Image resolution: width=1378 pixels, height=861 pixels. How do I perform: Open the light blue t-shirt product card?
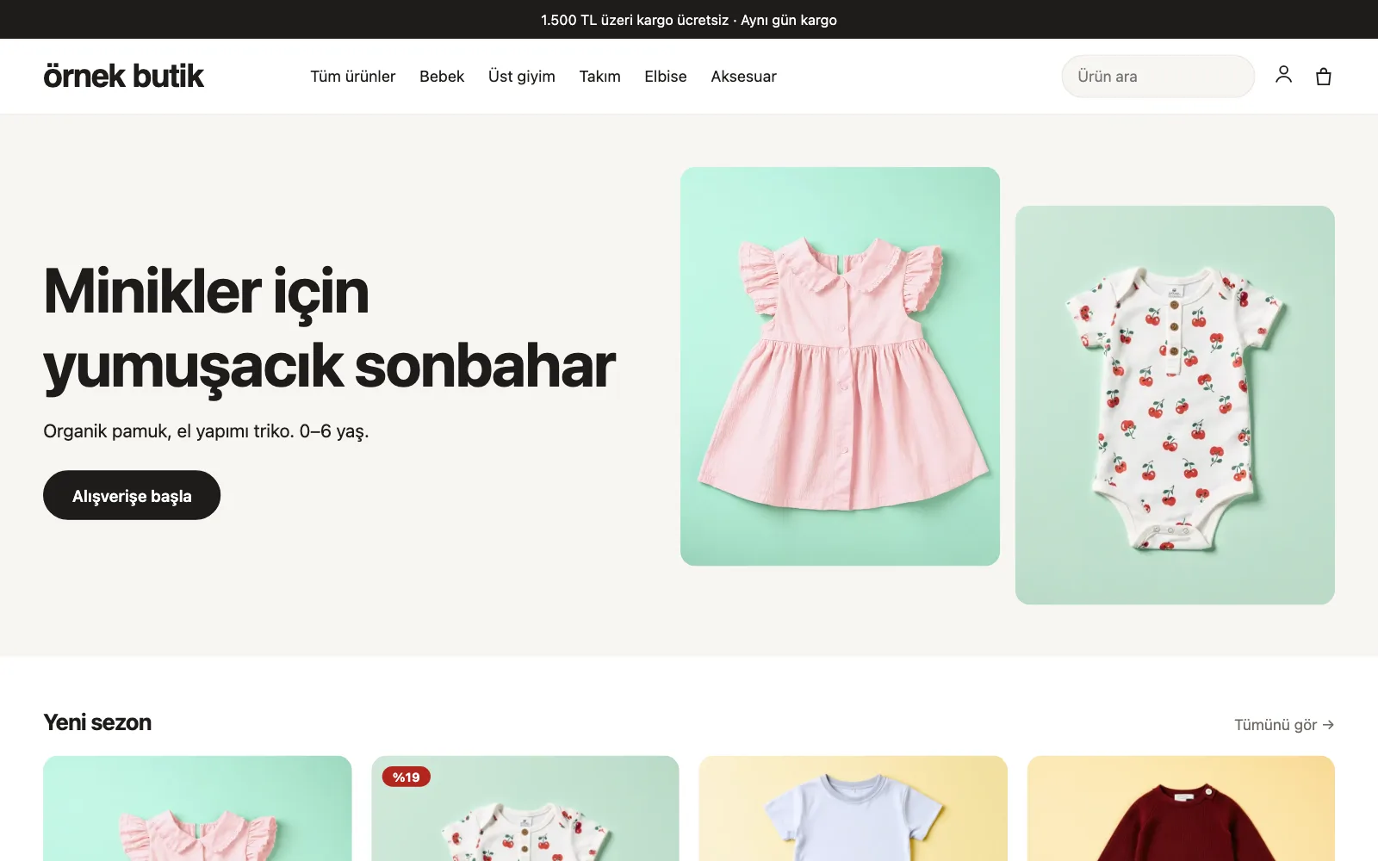coord(853,808)
